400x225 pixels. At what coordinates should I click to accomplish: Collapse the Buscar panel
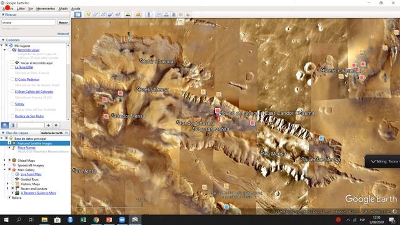point(3,15)
